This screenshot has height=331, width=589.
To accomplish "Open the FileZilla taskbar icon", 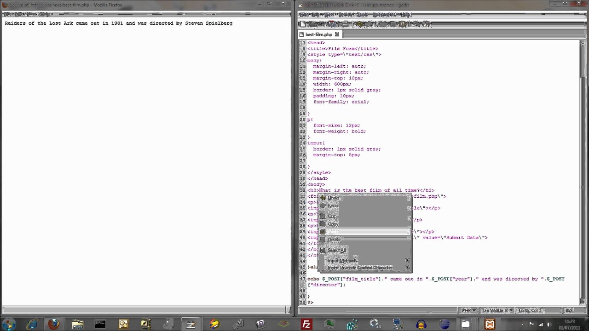I will pyautogui.click(x=306, y=325).
